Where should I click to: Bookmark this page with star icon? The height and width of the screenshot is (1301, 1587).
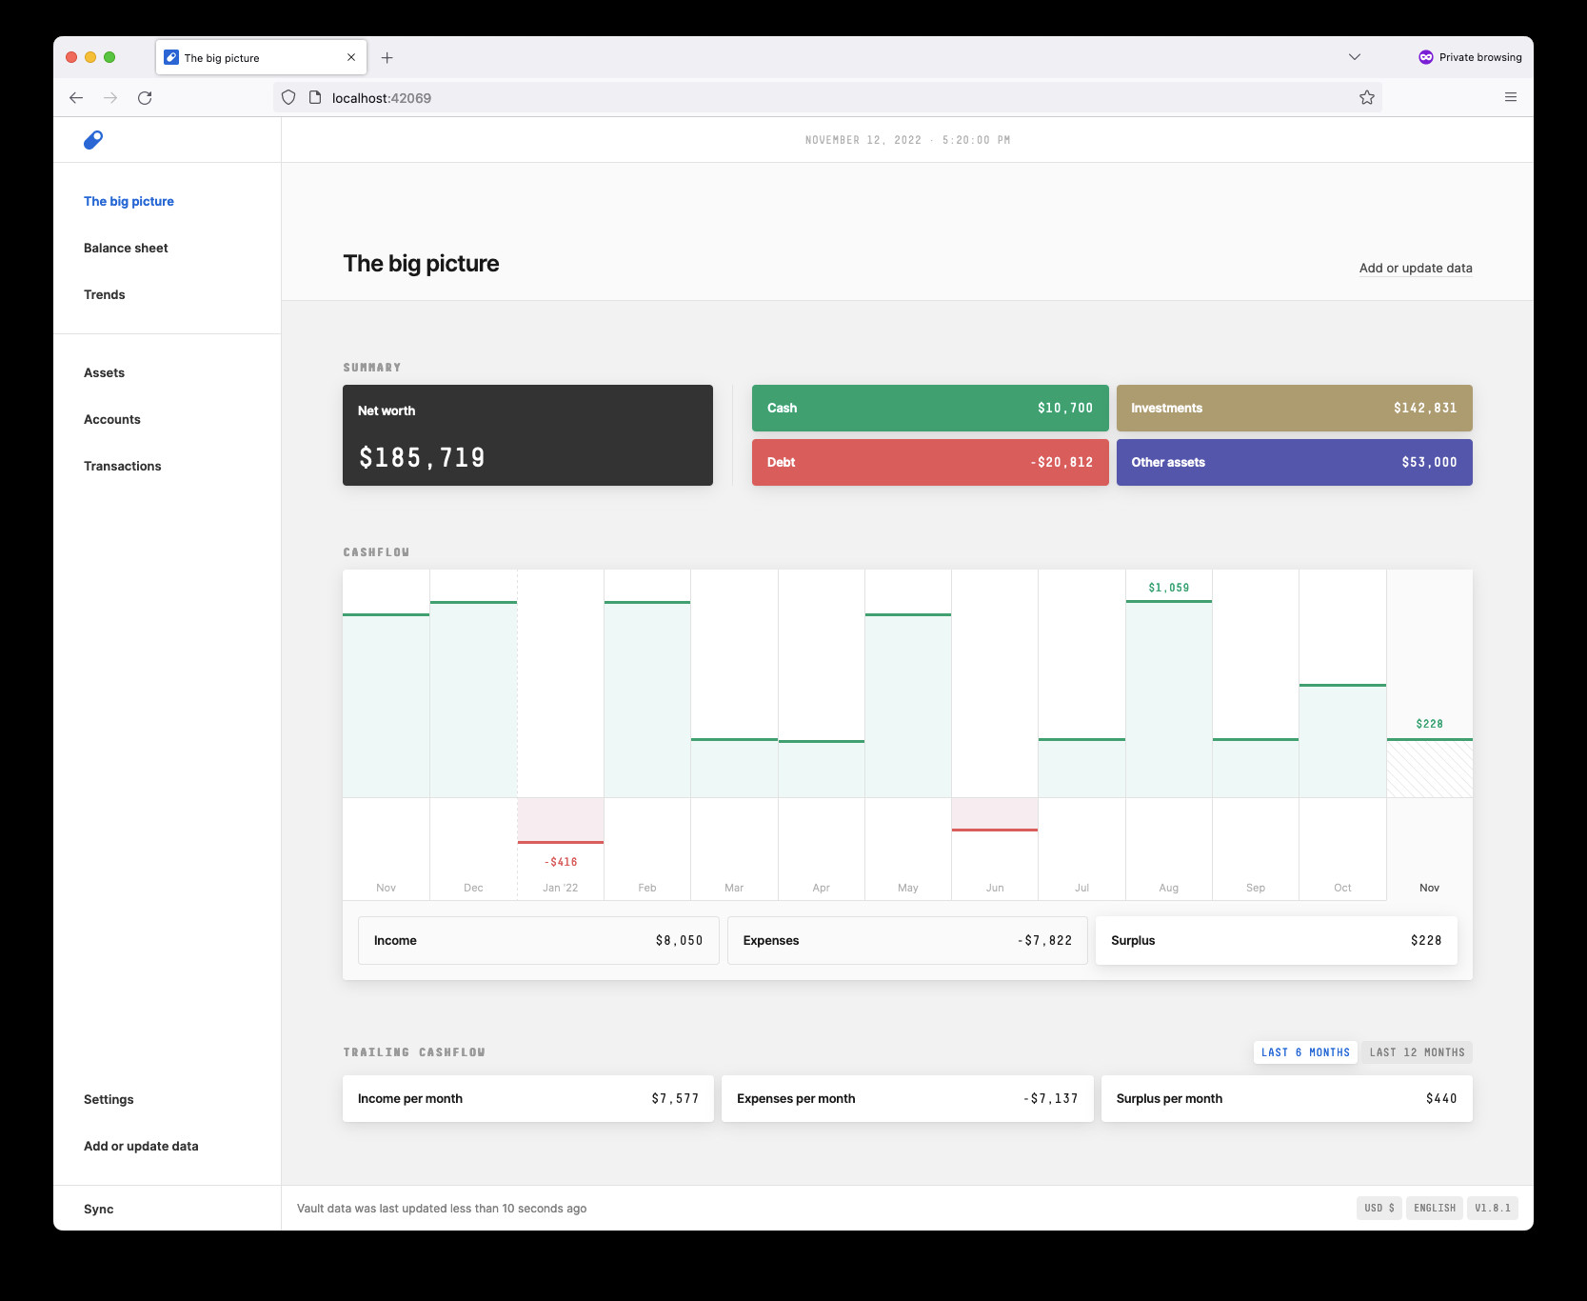(1367, 97)
